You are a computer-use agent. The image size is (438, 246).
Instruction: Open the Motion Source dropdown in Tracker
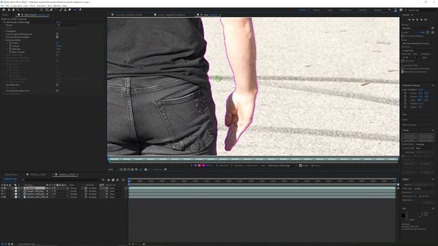[x=422, y=144]
